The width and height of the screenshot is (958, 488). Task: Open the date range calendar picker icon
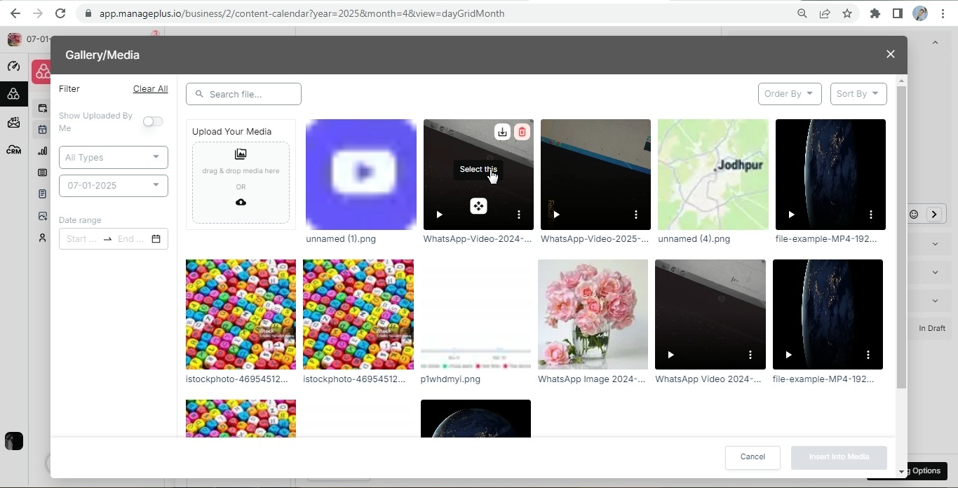pyautogui.click(x=156, y=238)
